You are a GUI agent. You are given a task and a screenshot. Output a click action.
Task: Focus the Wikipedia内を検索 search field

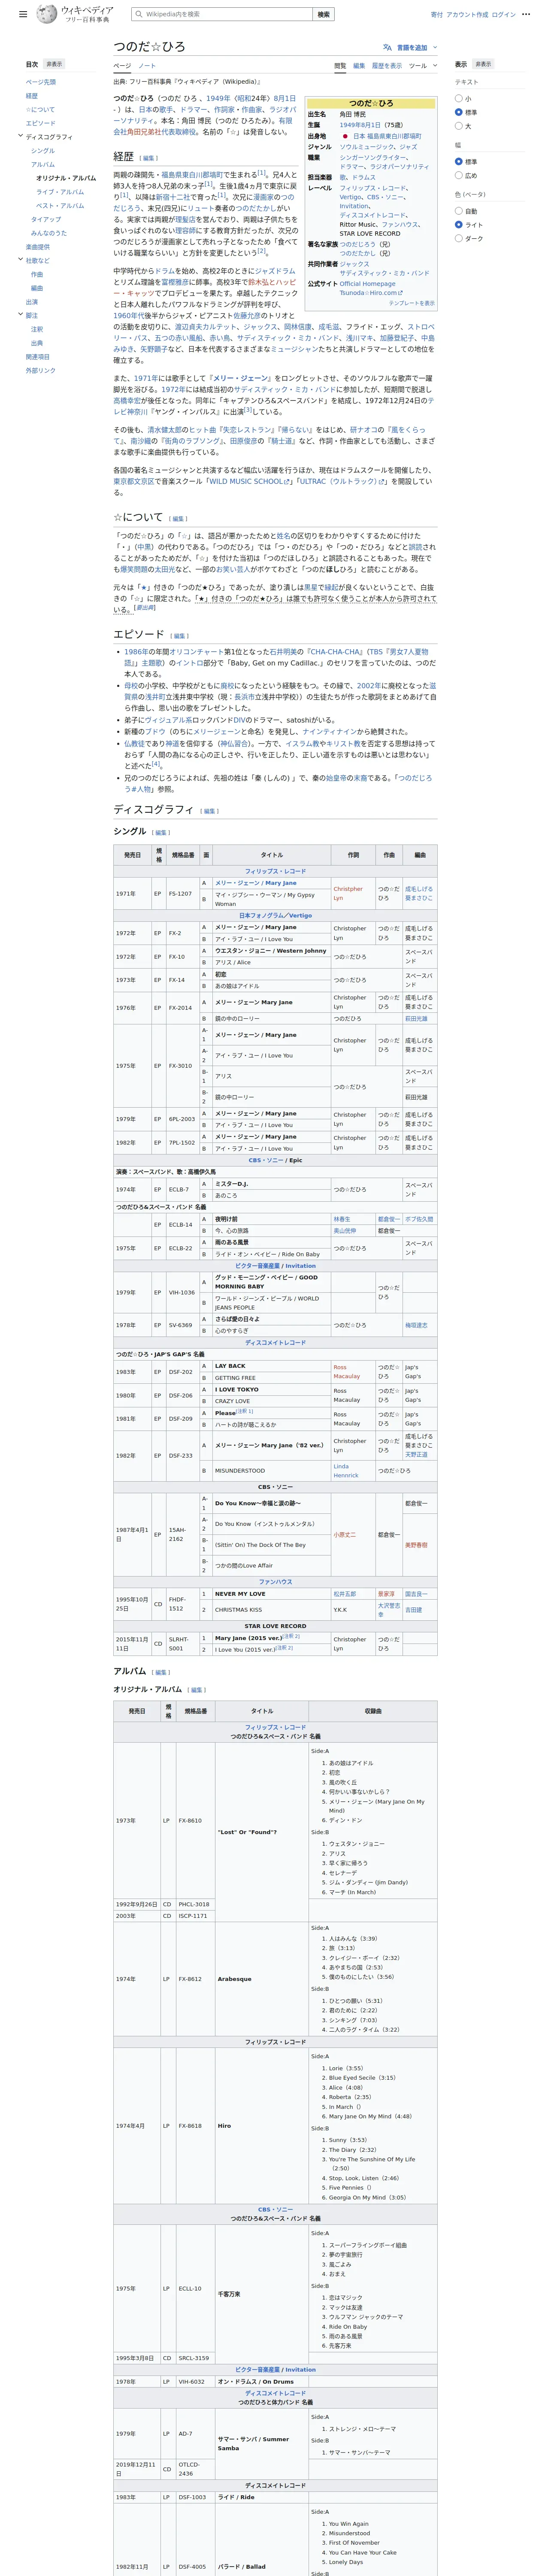pos(221,14)
